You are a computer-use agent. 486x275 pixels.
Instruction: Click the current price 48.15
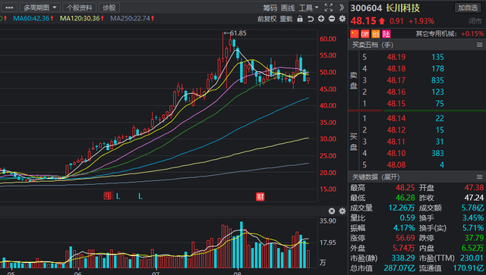[x=363, y=21]
